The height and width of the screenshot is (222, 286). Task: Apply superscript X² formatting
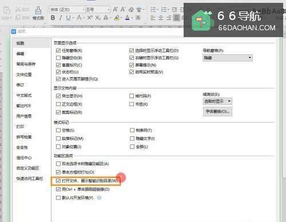tap(90, 18)
